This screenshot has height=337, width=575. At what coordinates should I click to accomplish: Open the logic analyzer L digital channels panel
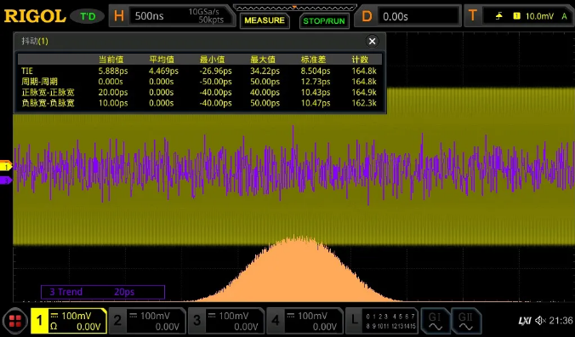click(382, 321)
